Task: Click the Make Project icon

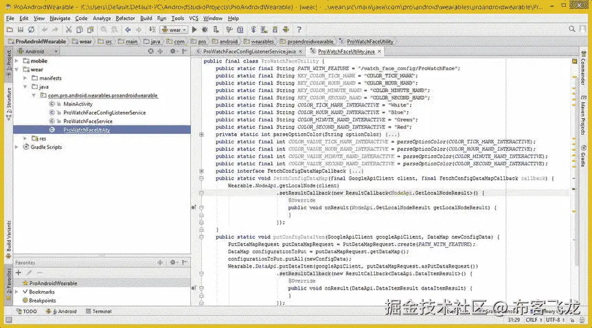Action: (152, 30)
